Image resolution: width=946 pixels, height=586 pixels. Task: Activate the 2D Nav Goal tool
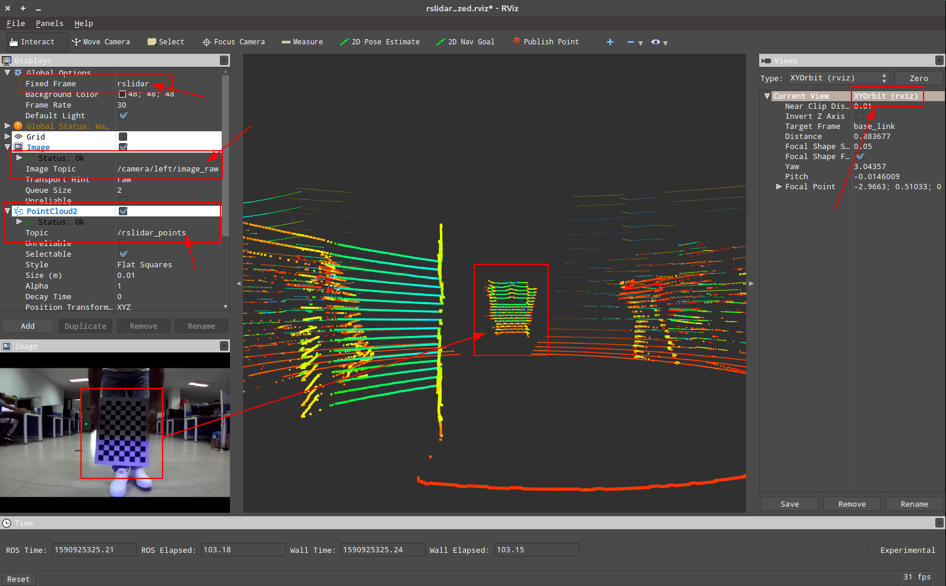click(465, 42)
